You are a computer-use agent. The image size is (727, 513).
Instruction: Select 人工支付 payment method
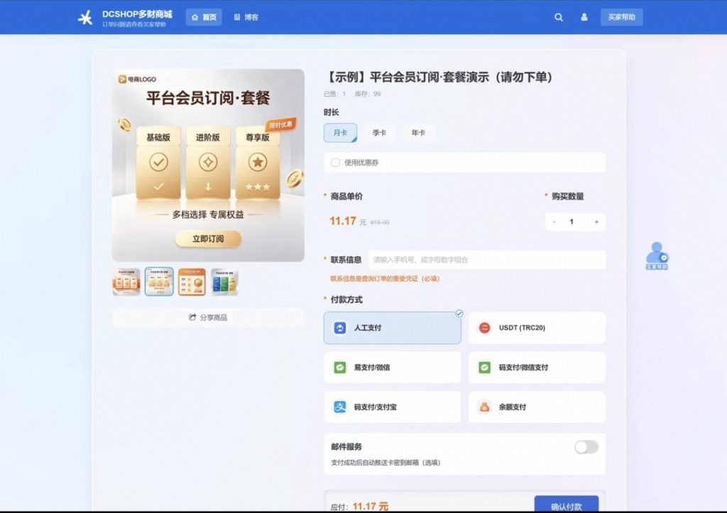pos(392,328)
